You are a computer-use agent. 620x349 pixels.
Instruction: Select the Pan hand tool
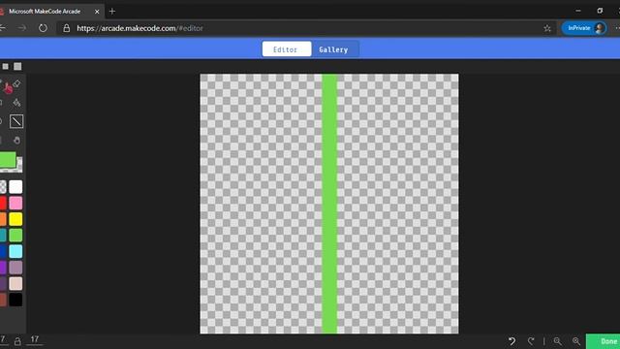coord(16,140)
